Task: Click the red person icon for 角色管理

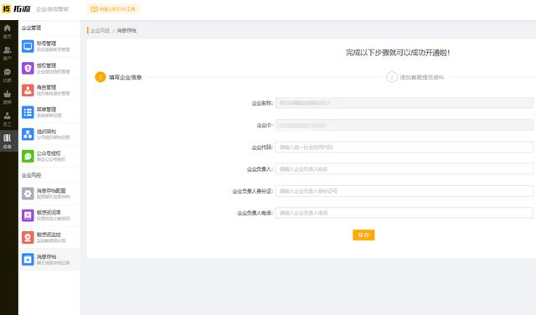Action: 28,90
